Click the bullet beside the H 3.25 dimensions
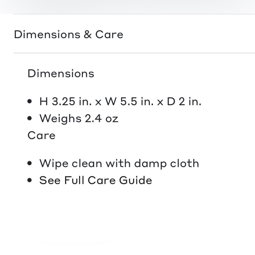Viewport: 255px width, 255px height. 30,101
